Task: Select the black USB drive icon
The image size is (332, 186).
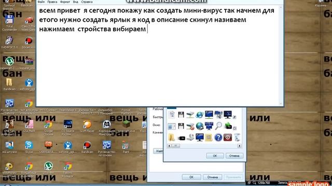Action: pyautogui.click(x=181, y=138)
